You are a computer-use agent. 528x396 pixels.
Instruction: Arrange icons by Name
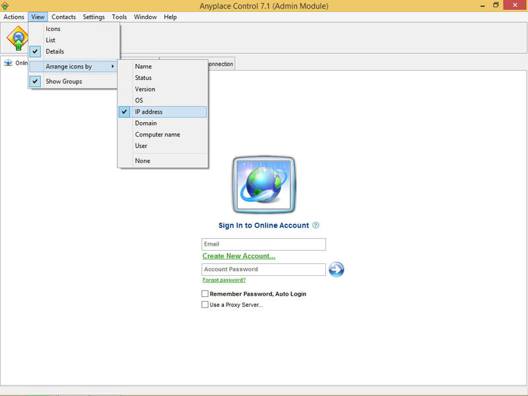(x=162, y=67)
